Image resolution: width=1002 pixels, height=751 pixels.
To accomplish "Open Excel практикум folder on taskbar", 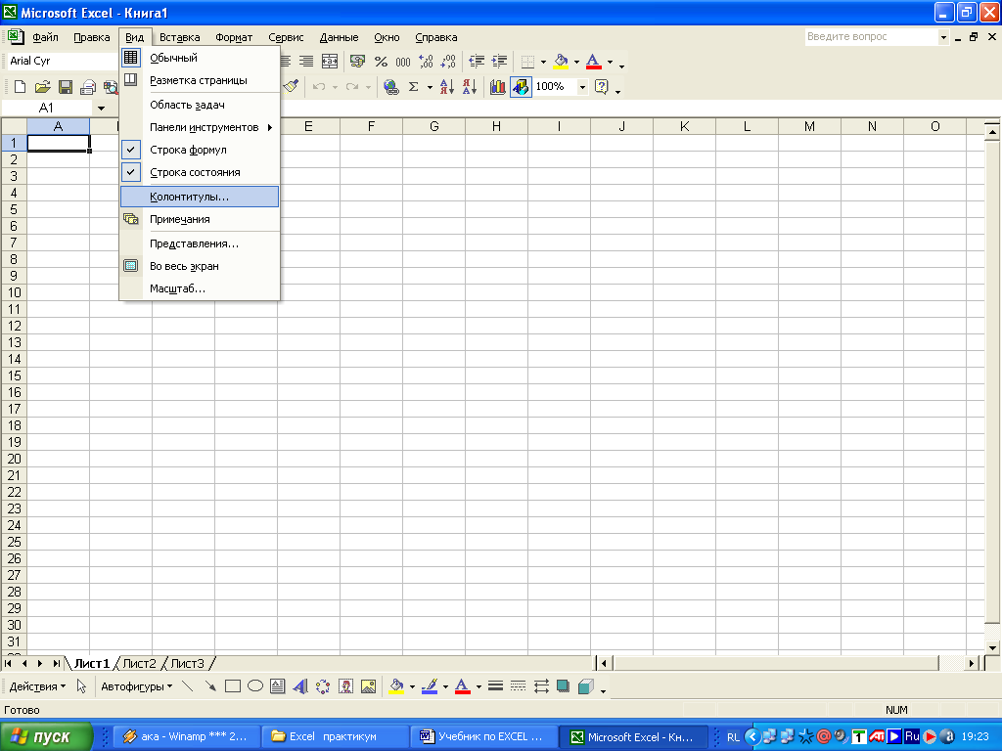I will click(335, 736).
